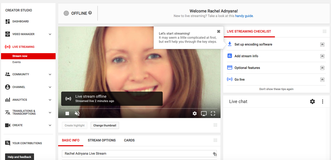Click the Set up encoding software label
331x160 pixels.
pos(253,44)
